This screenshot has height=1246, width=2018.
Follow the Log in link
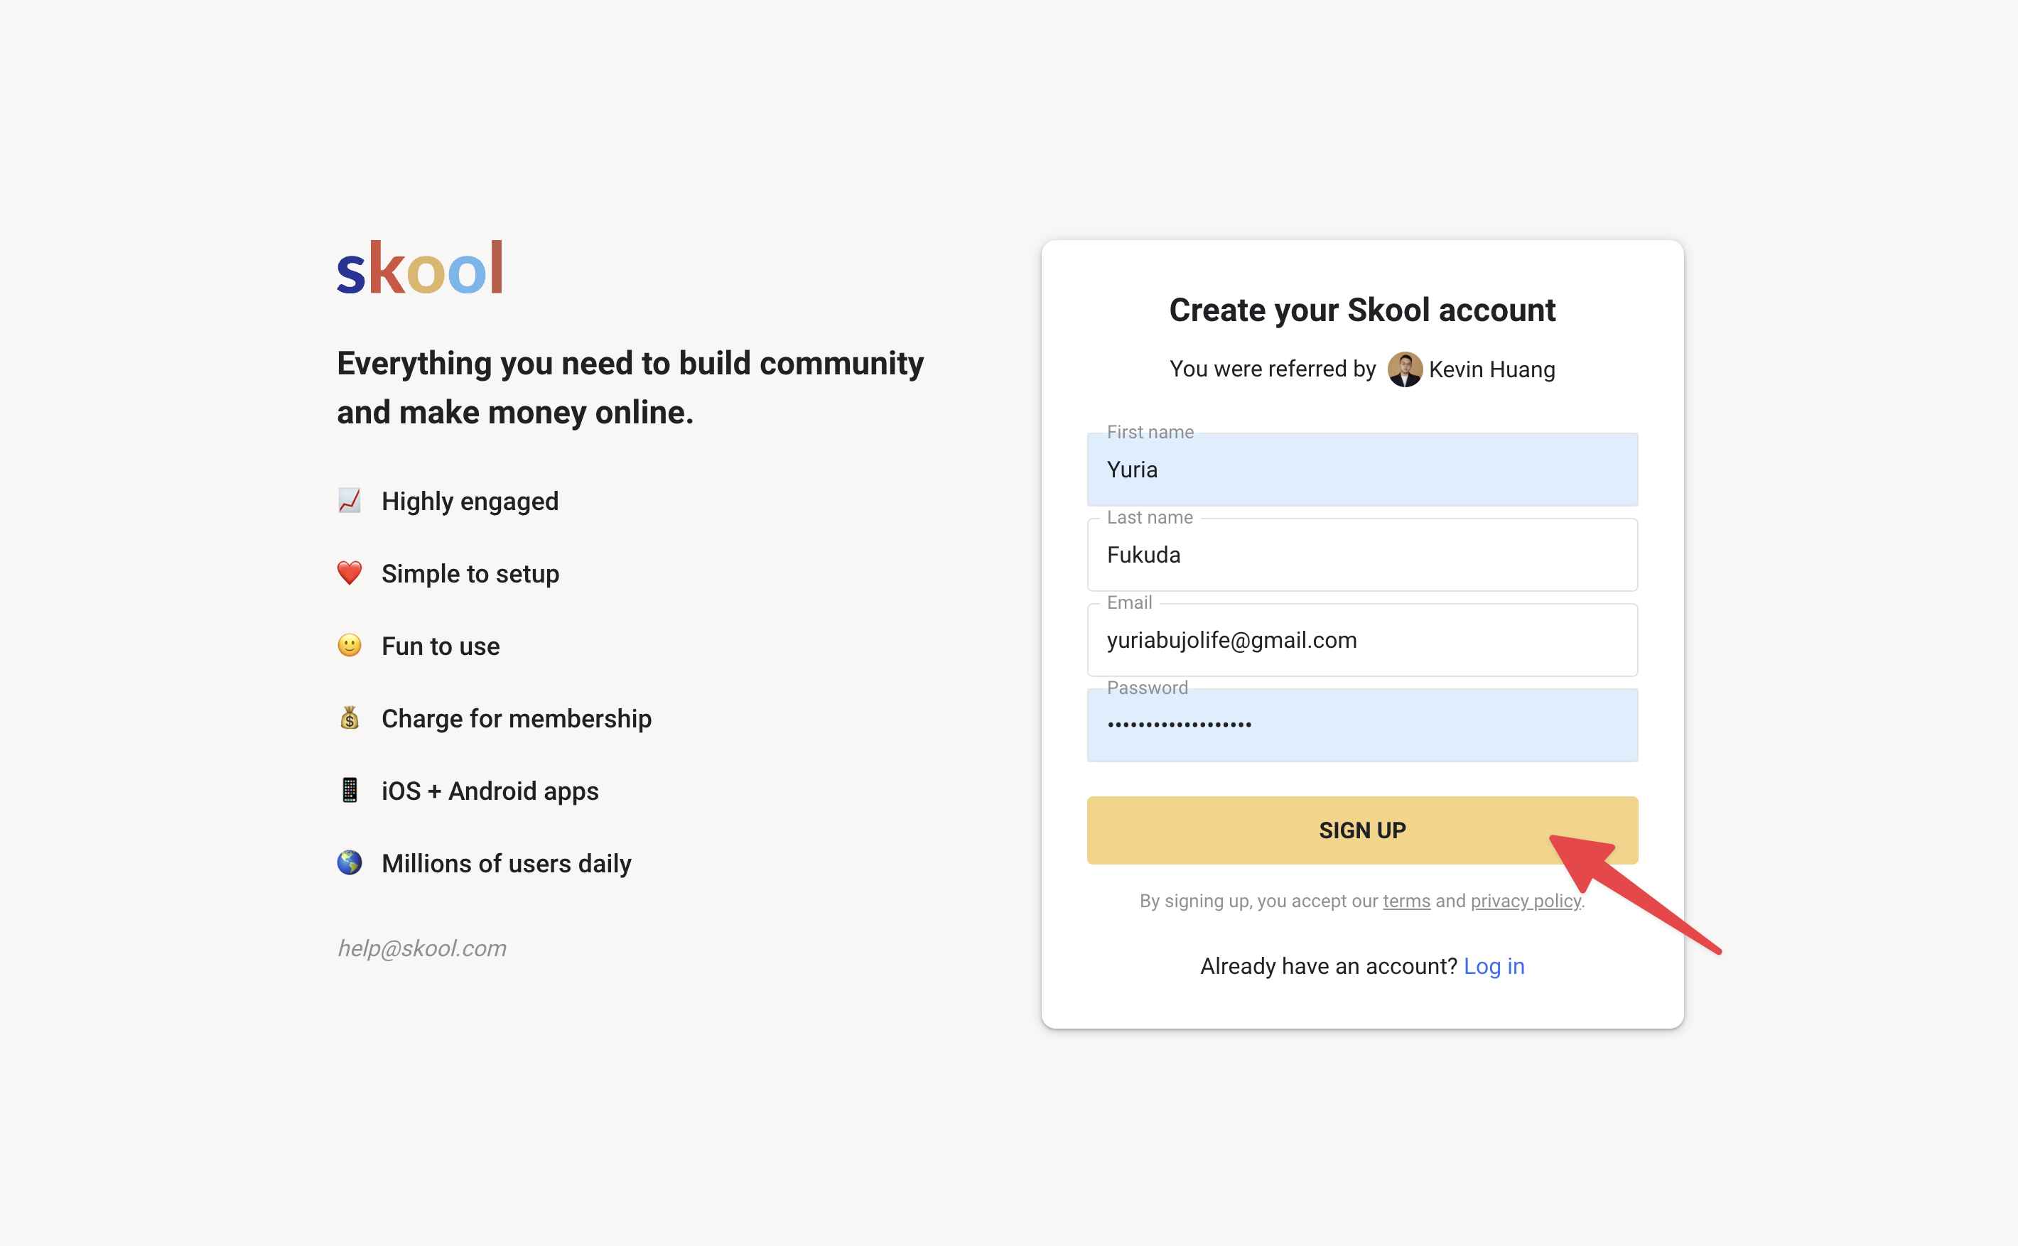pyautogui.click(x=1494, y=966)
